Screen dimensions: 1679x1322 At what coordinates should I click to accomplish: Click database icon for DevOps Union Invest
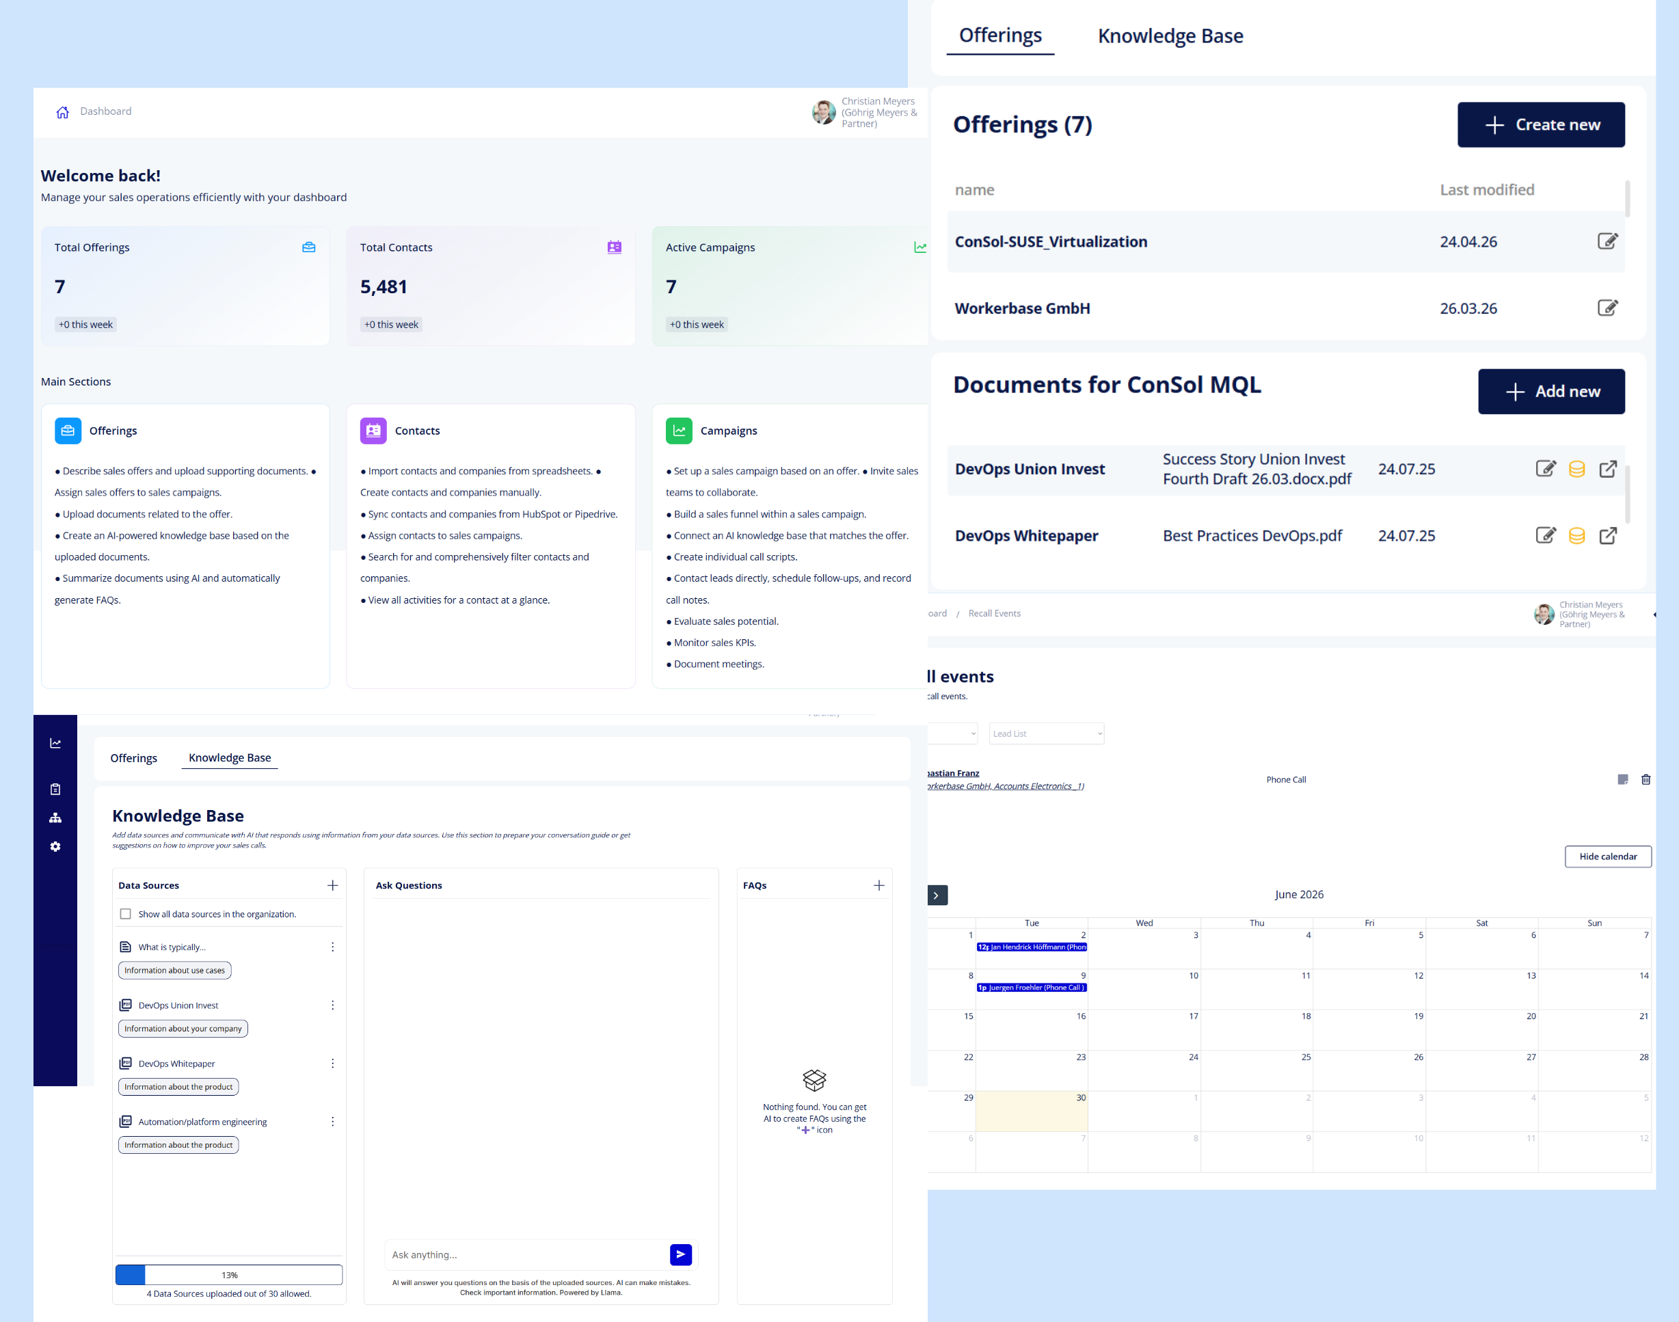pyautogui.click(x=1577, y=469)
